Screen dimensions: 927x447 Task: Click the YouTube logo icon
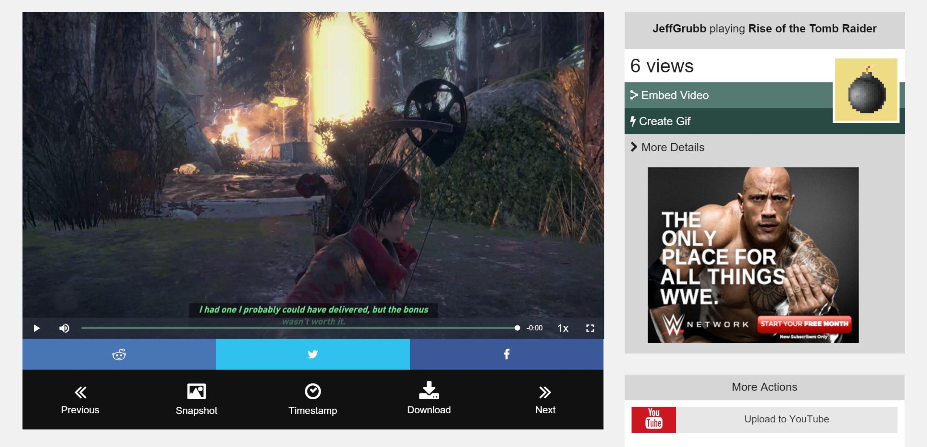pyautogui.click(x=654, y=419)
